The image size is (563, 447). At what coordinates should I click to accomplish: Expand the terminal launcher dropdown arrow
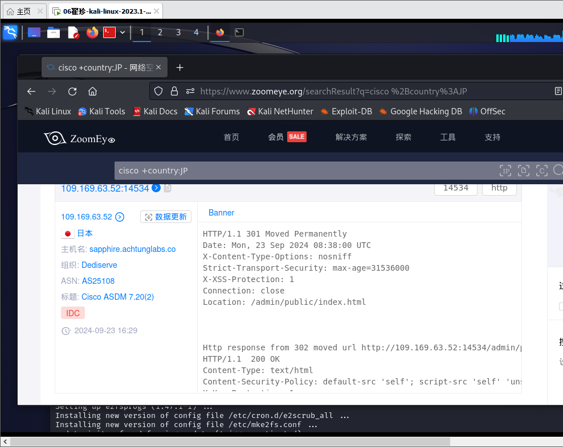click(123, 32)
